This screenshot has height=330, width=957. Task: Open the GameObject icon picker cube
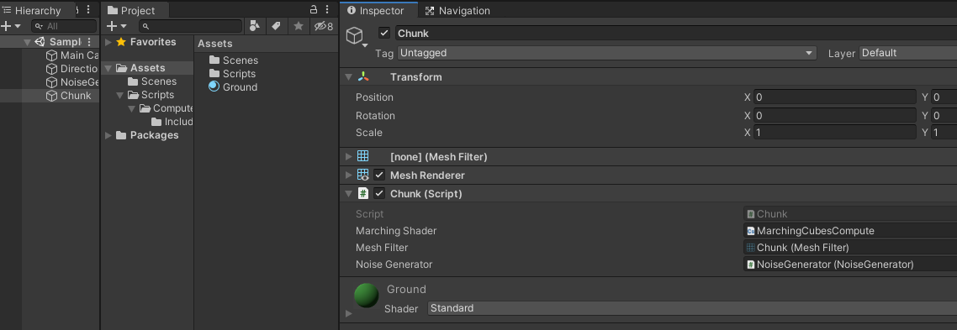357,37
